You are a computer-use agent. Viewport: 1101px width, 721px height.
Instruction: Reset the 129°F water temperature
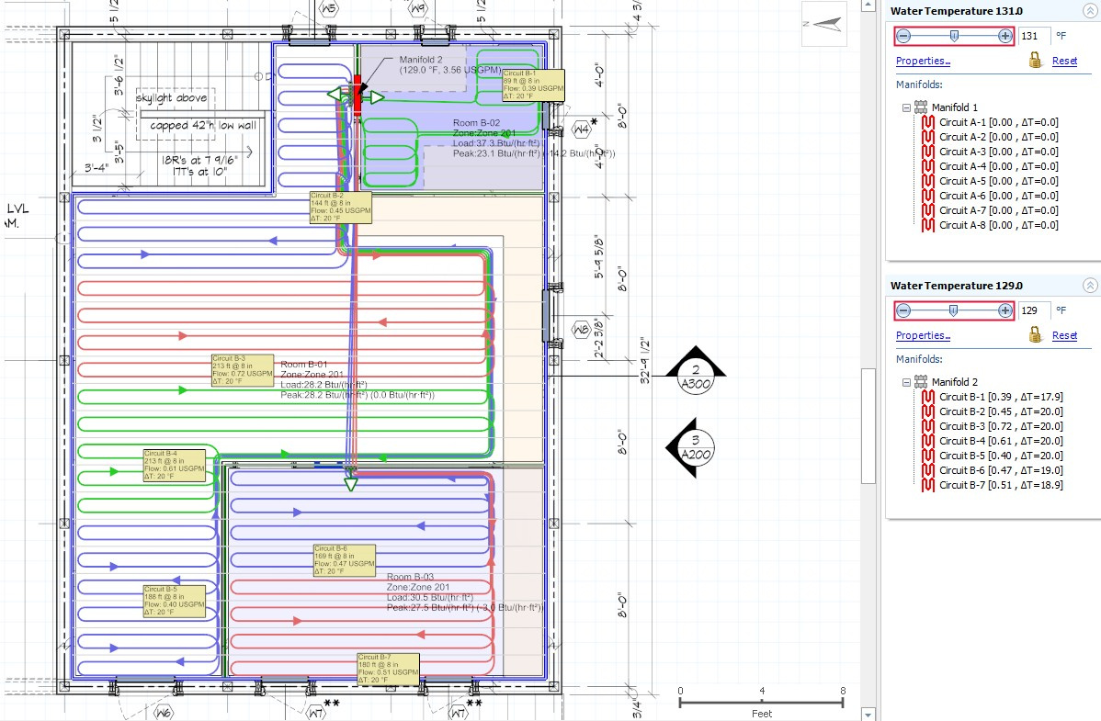point(1064,335)
